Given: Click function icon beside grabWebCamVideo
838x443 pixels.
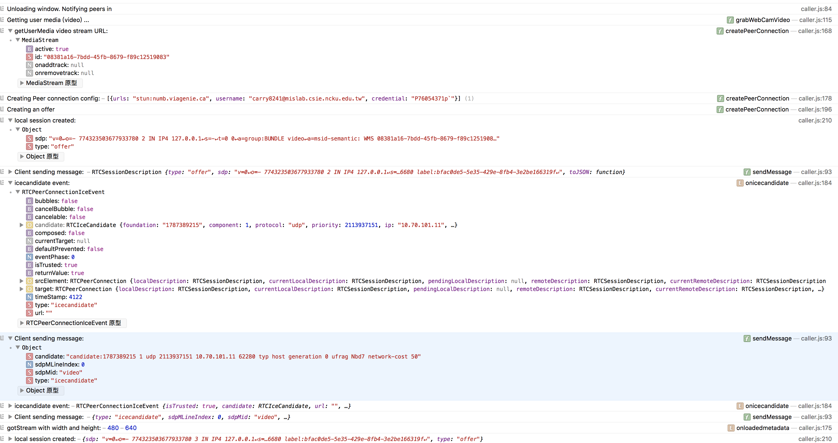Looking at the screenshot, I should tap(730, 20).
